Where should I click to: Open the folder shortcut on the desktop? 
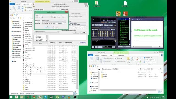click(97, 3)
